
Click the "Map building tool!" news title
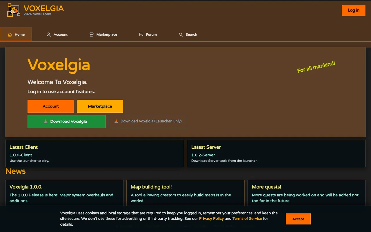point(151,187)
